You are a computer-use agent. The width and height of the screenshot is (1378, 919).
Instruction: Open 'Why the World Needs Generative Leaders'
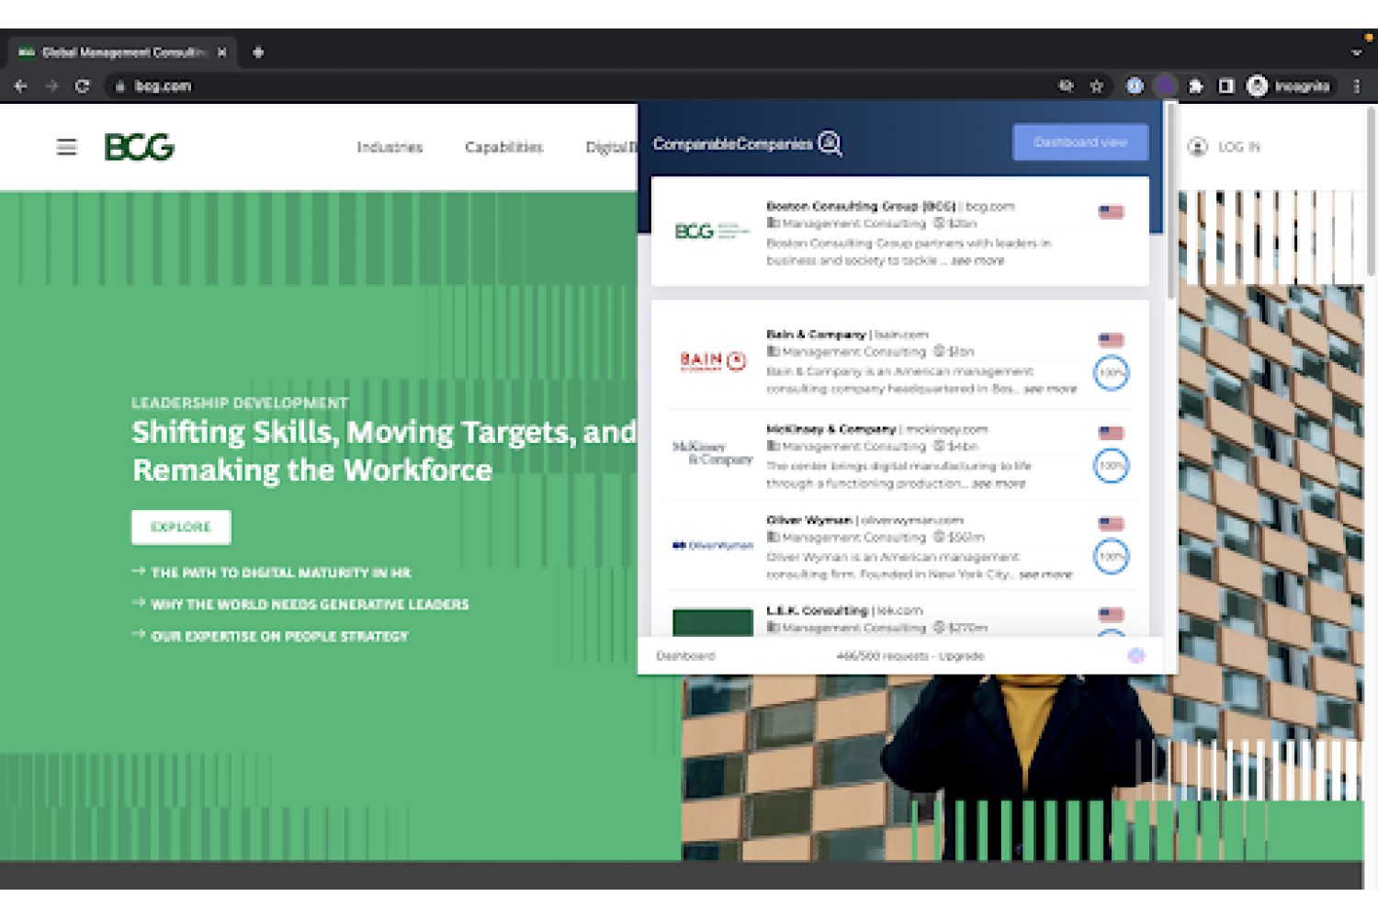click(x=311, y=605)
